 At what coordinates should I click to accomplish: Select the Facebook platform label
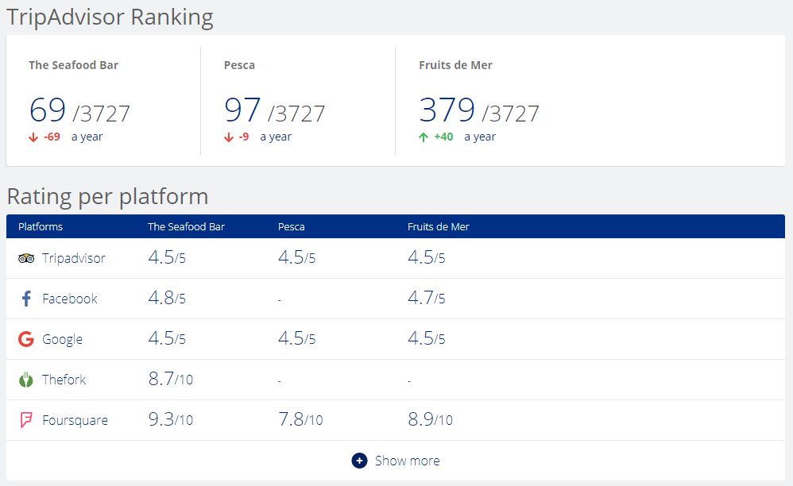point(70,299)
